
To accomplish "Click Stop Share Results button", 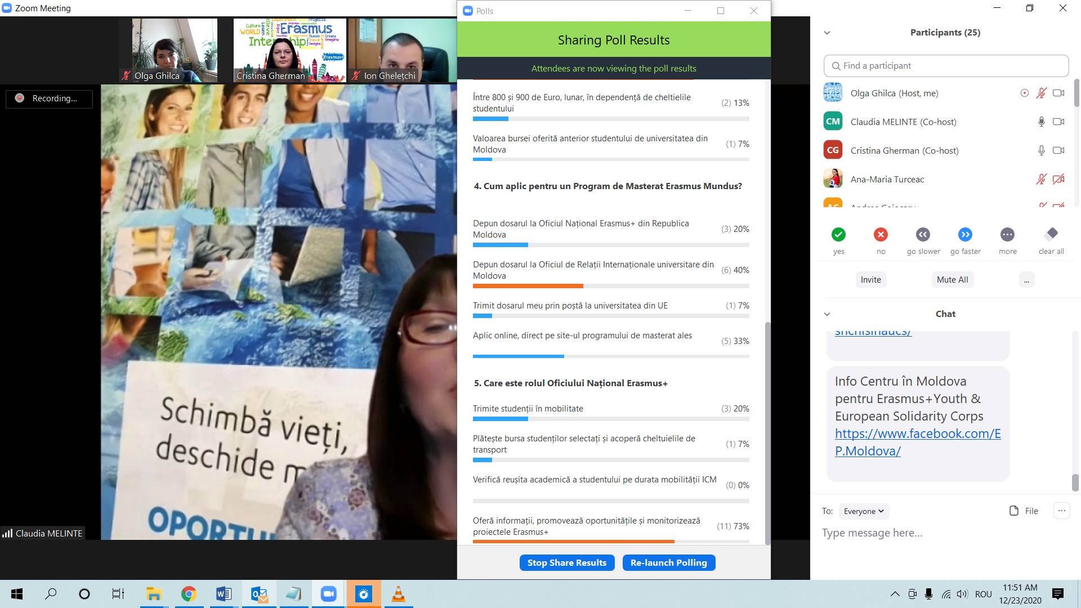I will pyautogui.click(x=566, y=562).
